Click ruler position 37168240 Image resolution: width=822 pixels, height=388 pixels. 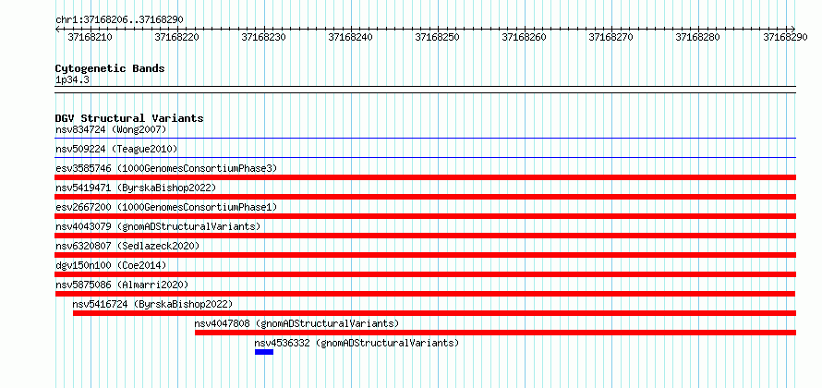click(x=351, y=37)
